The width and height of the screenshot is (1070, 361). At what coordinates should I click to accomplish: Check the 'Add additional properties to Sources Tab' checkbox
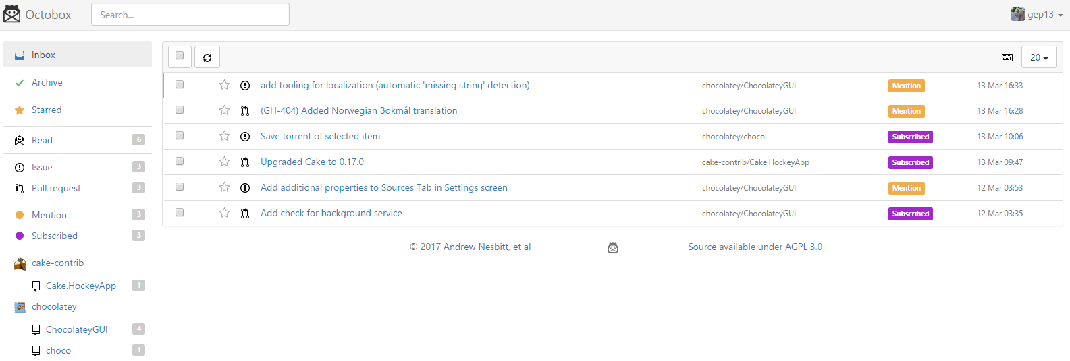click(180, 187)
